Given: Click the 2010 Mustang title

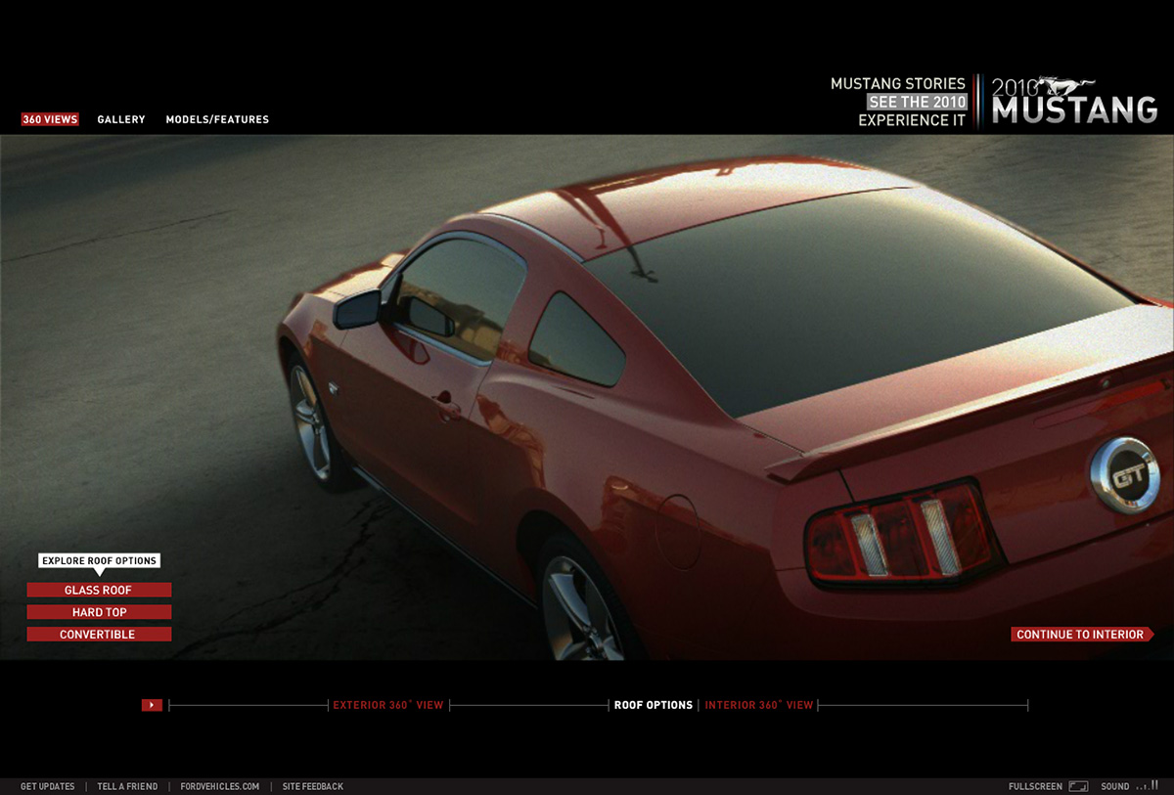Looking at the screenshot, I should (x=1074, y=101).
